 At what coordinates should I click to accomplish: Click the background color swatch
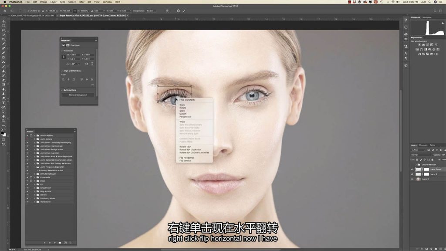point(4,135)
